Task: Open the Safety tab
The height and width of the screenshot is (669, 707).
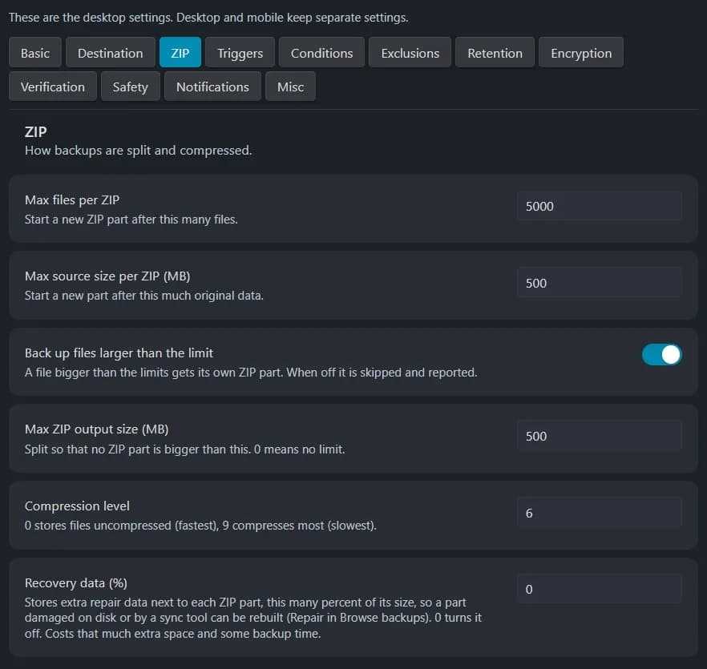Action: 131,87
